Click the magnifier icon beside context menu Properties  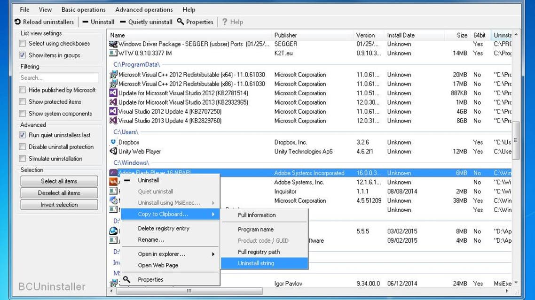click(126, 279)
